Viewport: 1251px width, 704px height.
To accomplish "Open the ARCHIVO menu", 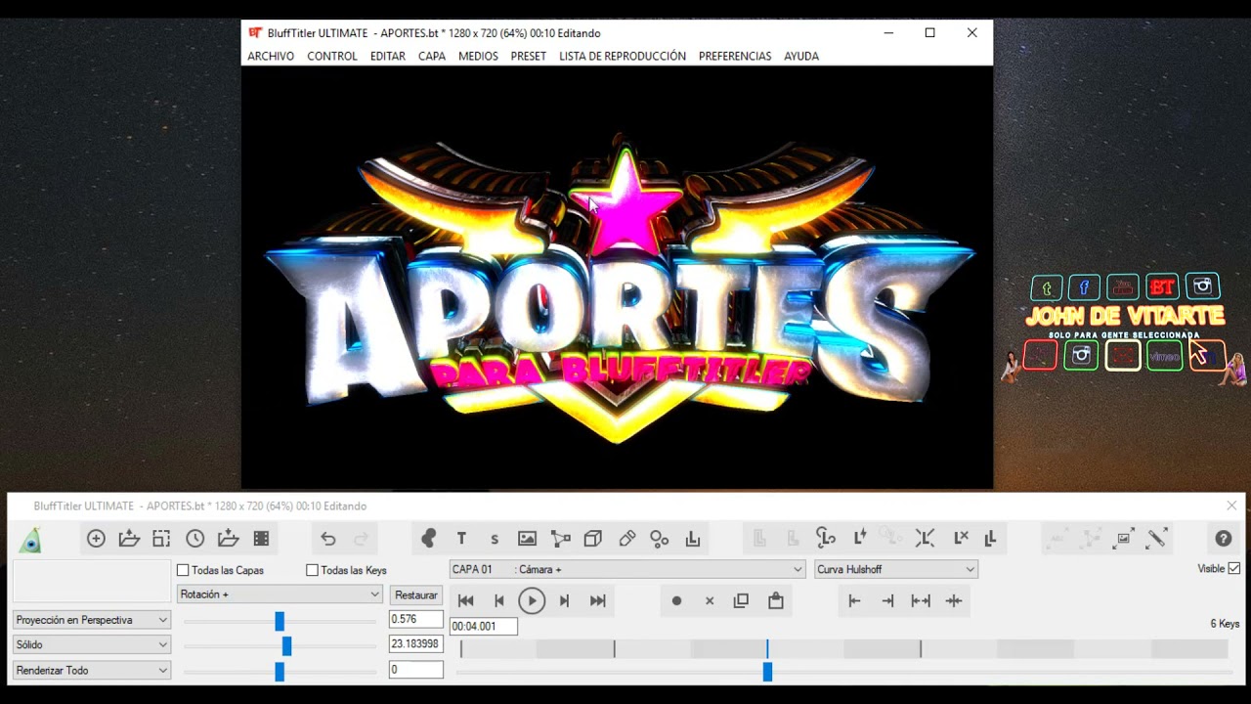I will pyautogui.click(x=271, y=57).
